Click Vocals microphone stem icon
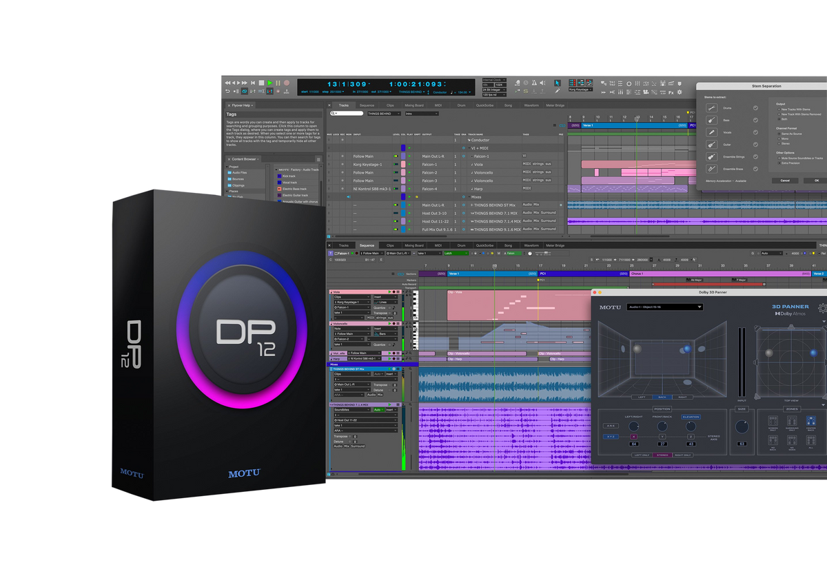The width and height of the screenshot is (827, 567). pyautogui.click(x=712, y=132)
